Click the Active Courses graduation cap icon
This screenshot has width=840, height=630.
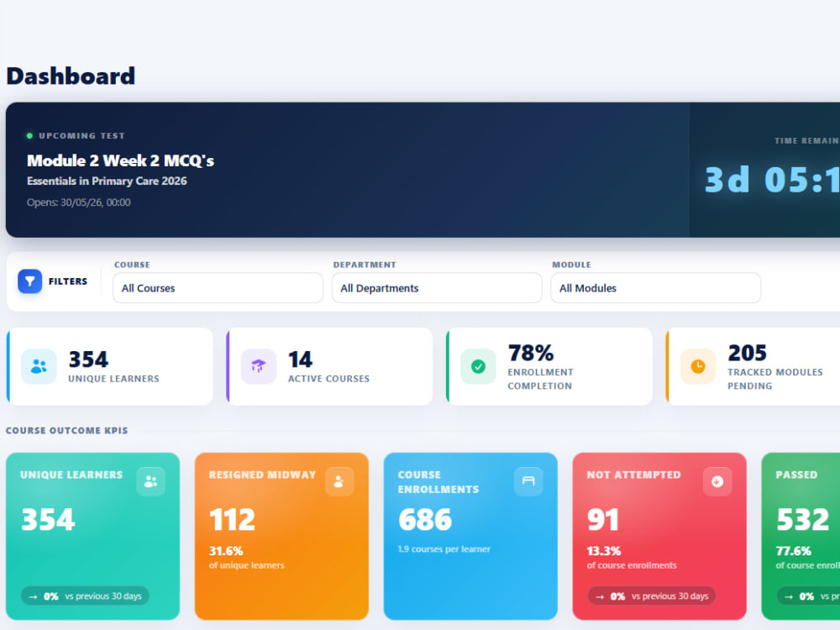258,366
